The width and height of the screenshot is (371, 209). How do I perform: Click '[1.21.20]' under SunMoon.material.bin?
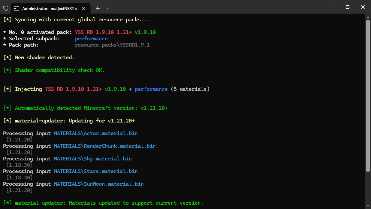pos(19,190)
